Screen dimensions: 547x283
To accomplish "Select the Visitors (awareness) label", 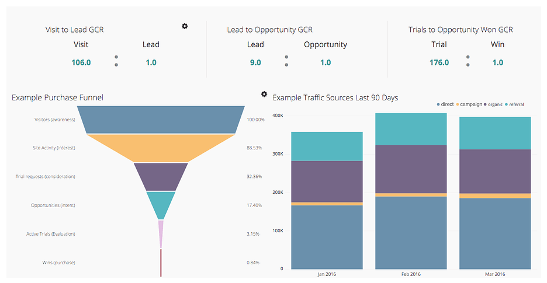I will click(x=55, y=120).
